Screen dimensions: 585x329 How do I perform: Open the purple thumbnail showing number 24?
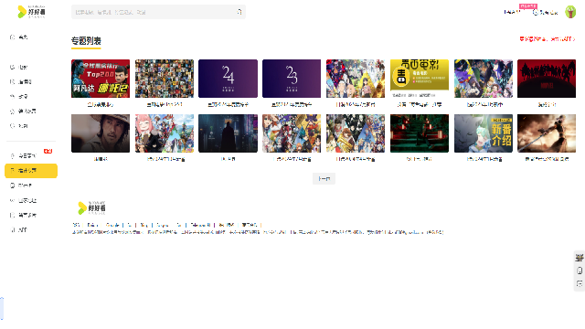click(228, 79)
